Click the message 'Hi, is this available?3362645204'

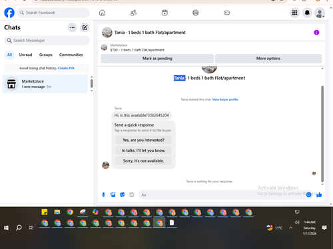pyautogui.click(x=141, y=115)
